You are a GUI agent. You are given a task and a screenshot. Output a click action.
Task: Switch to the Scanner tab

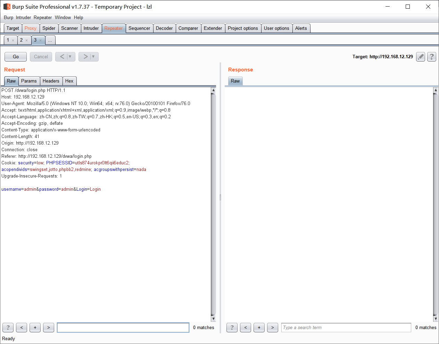pyautogui.click(x=69, y=28)
